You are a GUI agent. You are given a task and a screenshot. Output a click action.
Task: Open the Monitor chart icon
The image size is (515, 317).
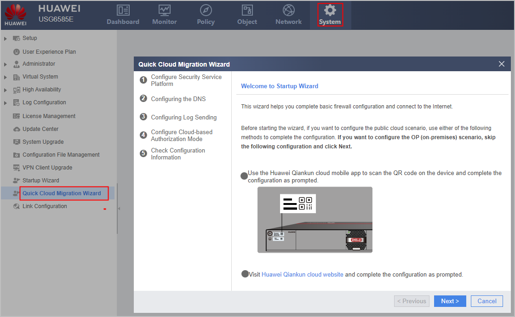click(x=165, y=10)
